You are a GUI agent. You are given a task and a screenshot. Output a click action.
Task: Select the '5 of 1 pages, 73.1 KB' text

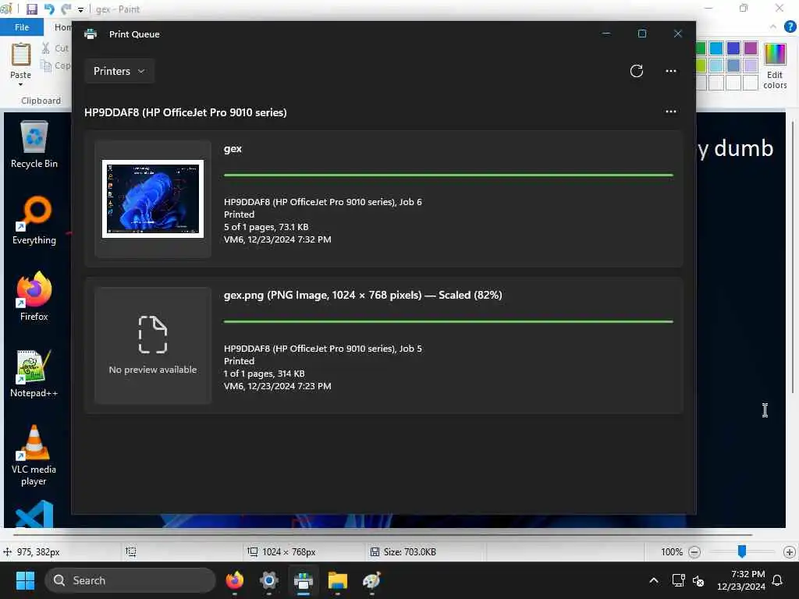click(x=266, y=227)
